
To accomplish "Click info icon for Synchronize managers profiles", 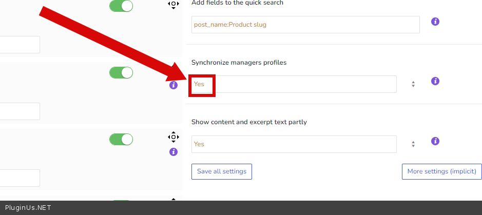I will [x=435, y=81].
